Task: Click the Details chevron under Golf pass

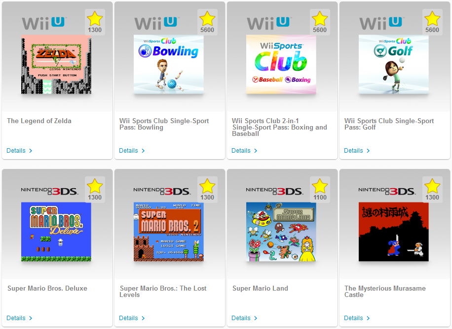Action: pos(368,151)
